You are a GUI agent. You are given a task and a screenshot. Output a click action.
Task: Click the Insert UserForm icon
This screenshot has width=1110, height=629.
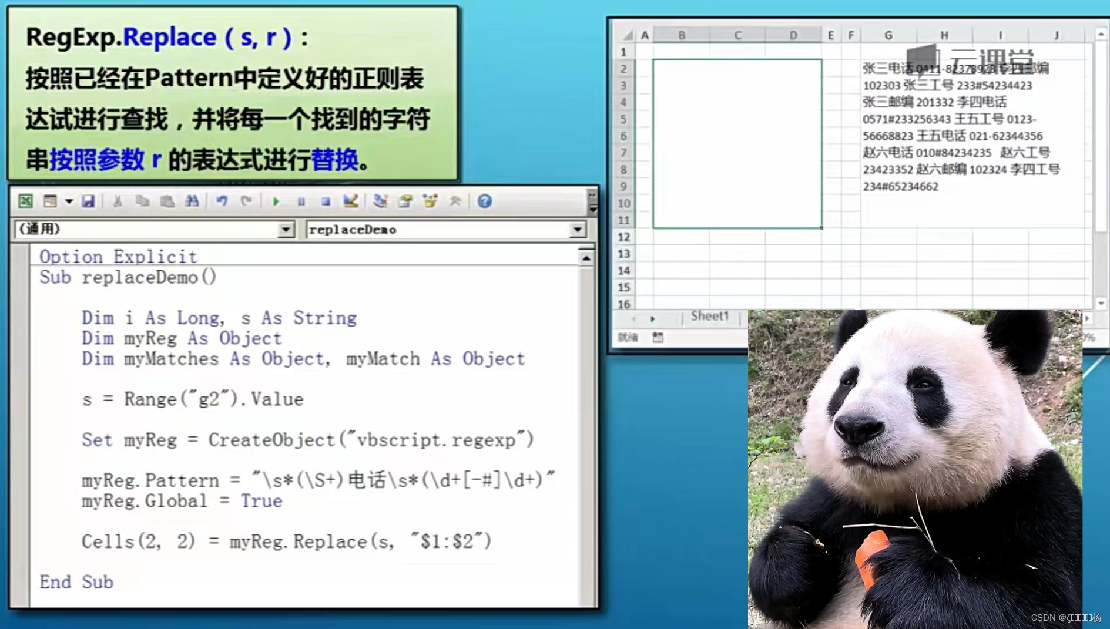click(x=50, y=201)
